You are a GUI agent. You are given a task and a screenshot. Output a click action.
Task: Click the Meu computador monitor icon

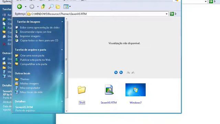click(x=17, y=88)
